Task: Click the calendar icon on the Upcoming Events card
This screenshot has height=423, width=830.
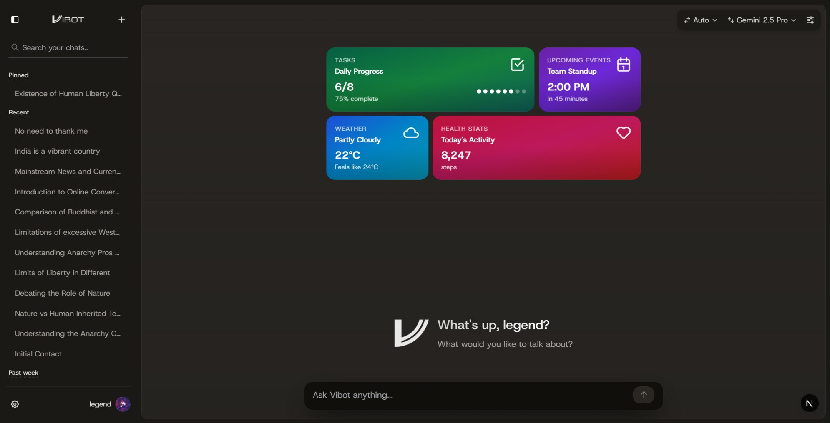Action: tap(624, 65)
